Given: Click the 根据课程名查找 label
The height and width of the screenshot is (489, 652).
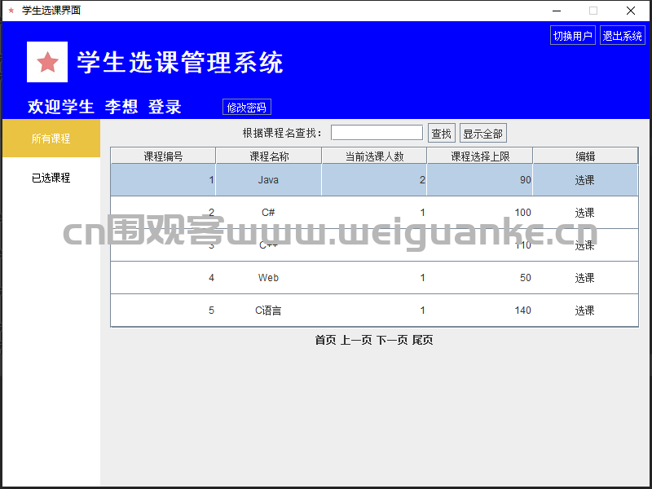Looking at the screenshot, I should coord(282,133).
